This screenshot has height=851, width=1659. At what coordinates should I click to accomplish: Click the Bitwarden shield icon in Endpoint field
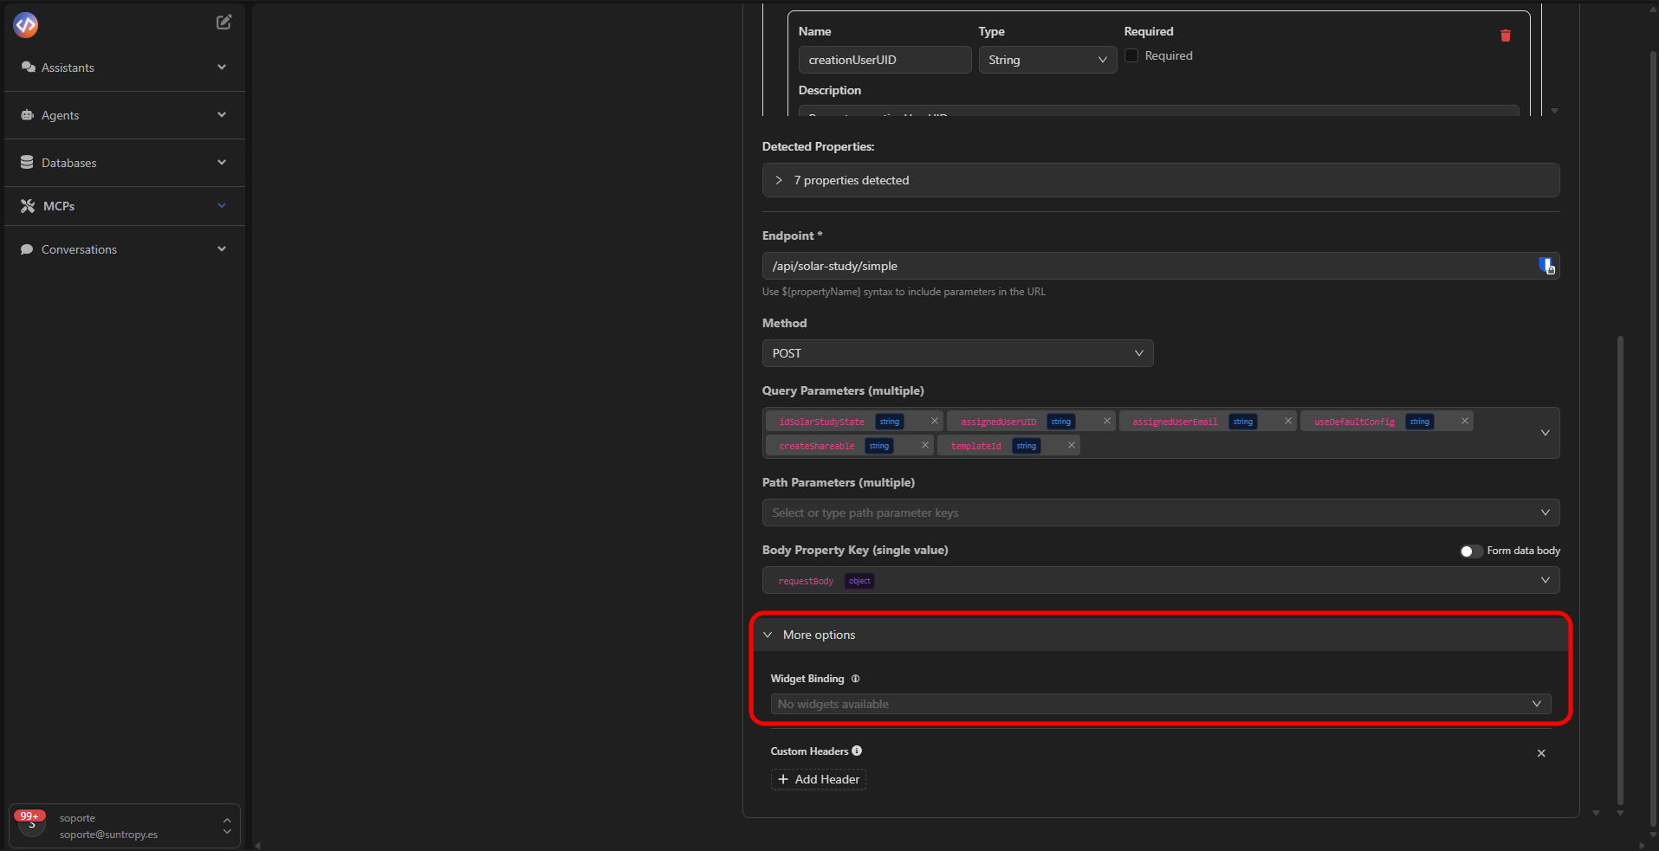point(1547,266)
